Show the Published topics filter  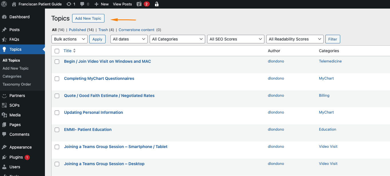(x=77, y=30)
